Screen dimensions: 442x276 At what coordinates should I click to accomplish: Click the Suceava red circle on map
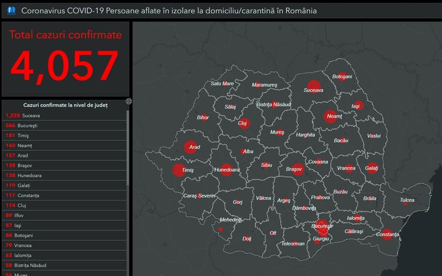click(314, 87)
